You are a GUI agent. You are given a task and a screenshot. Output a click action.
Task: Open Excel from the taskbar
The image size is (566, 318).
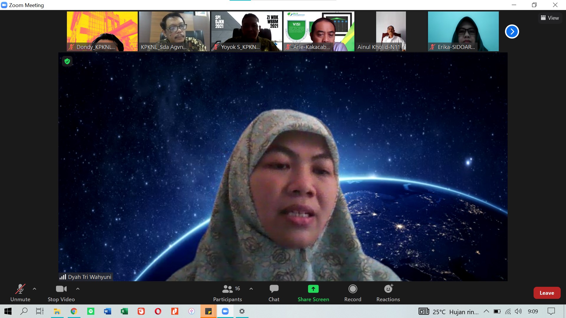tap(124, 311)
